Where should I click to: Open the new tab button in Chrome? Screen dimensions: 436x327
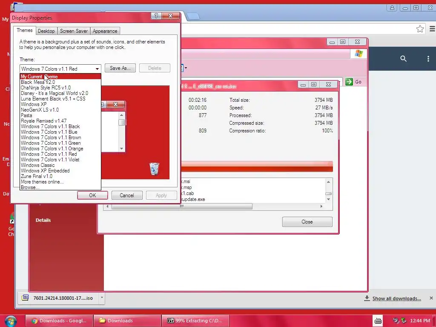point(193,17)
